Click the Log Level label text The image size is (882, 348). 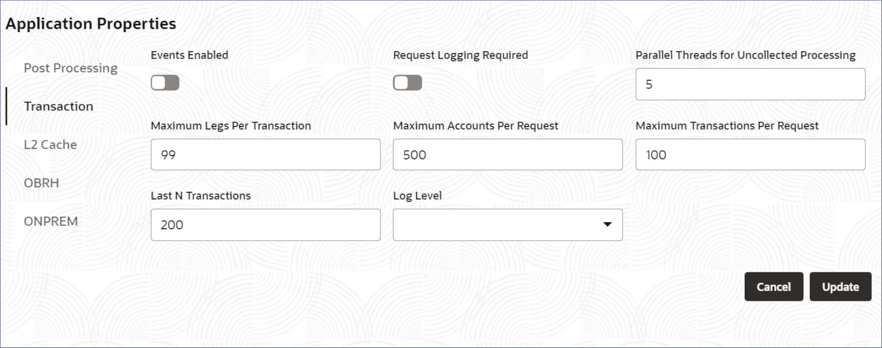click(x=417, y=196)
